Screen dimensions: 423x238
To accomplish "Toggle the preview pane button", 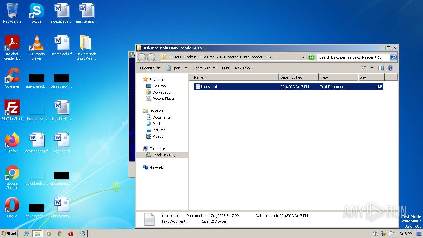I will (381, 68).
